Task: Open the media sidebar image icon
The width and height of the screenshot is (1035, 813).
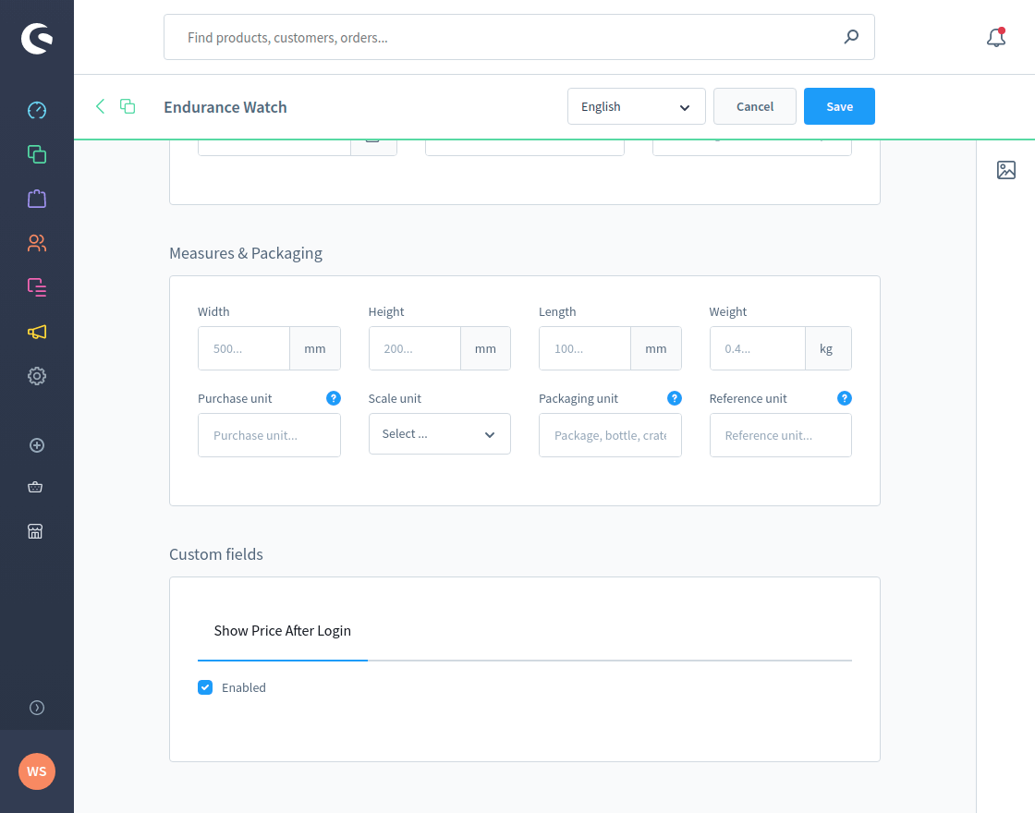Action: point(1006,170)
